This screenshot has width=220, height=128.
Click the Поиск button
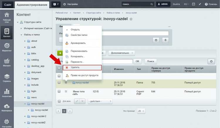coord(150,61)
